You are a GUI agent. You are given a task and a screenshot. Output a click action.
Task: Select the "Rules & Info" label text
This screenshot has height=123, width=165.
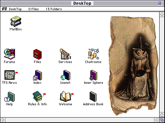[x=37, y=104]
